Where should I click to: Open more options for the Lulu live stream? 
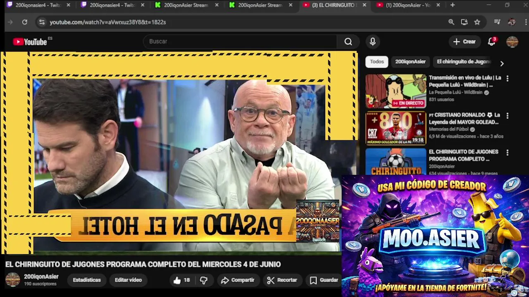[508, 78]
